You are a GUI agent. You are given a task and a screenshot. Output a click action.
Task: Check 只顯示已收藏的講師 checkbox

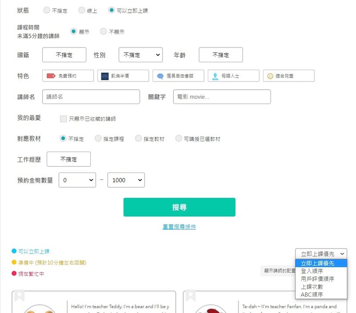point(63,119)
